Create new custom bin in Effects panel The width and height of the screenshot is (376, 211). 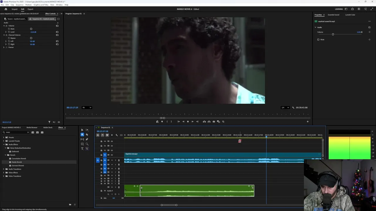70,205
